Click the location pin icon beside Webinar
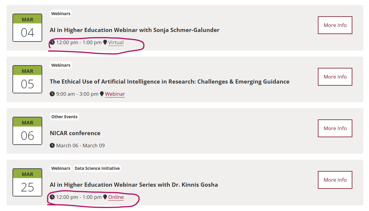Viewport: 369px width, 211px height. coord(102,94)
